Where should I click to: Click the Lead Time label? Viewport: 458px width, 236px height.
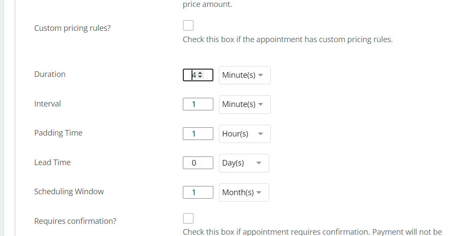(52, 163)
